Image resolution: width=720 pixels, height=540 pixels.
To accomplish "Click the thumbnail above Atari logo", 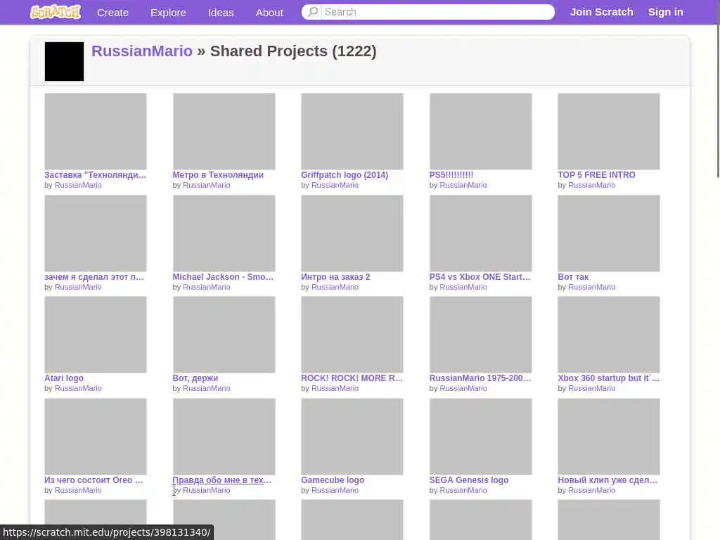I will point(96,334).
